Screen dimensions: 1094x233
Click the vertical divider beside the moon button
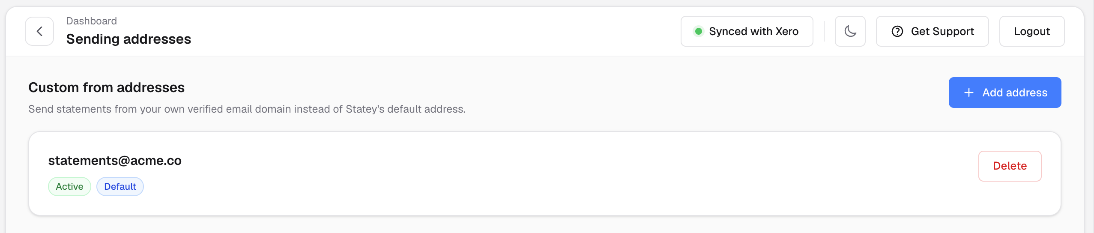(824, 31)
